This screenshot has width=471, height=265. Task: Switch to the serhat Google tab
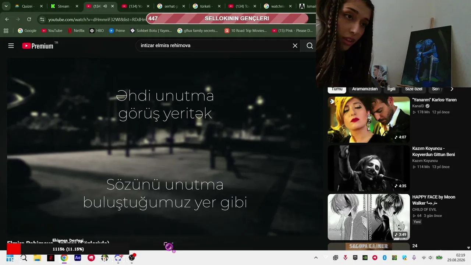tap(170, 6)
